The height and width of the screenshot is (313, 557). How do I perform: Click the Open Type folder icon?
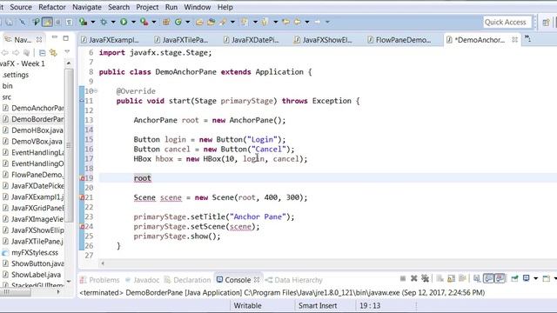coord(199,22)
